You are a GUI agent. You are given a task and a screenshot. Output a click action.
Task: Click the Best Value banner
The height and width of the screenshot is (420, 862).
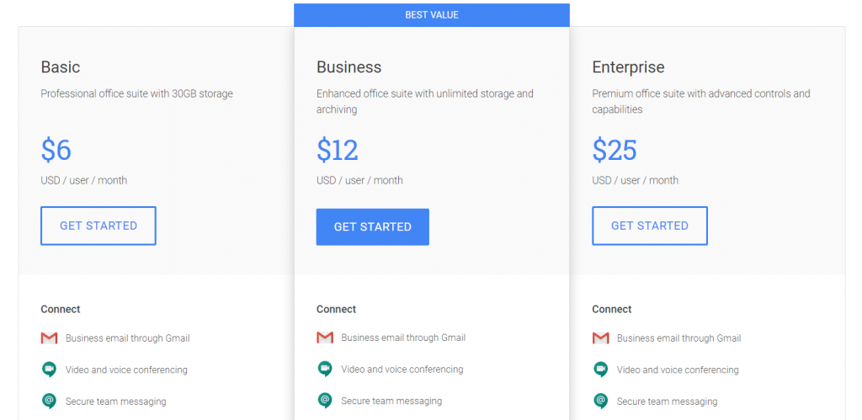tap(431, 15)
